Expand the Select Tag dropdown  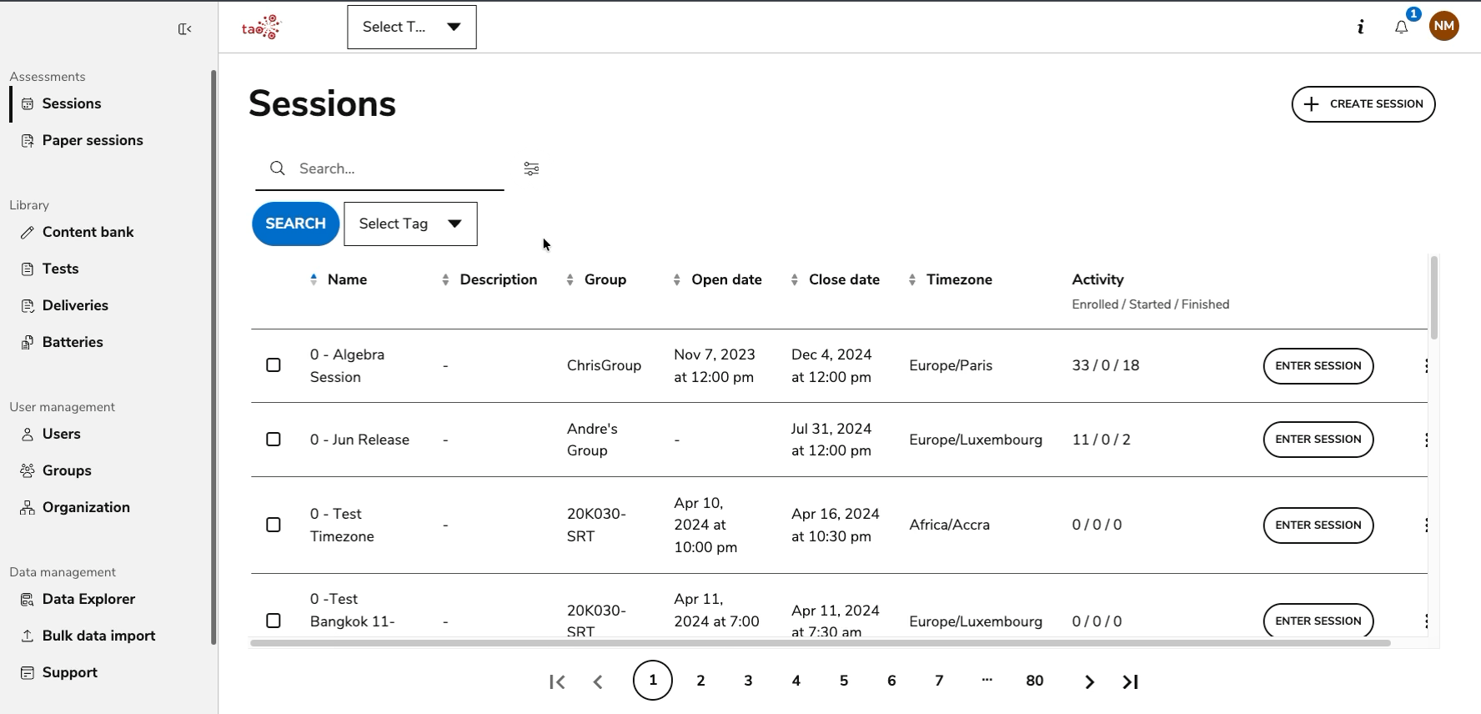[x=410, y=224]
